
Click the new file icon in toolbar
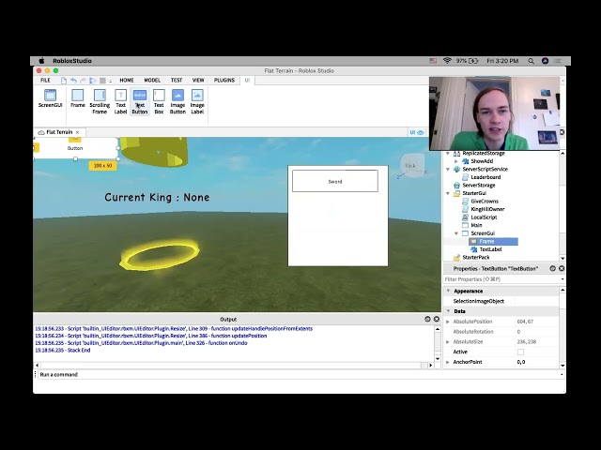64,81
